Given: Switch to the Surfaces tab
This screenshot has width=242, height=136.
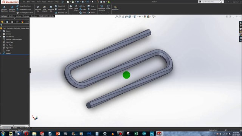Looking at the screenshot, I should [19, 16].
